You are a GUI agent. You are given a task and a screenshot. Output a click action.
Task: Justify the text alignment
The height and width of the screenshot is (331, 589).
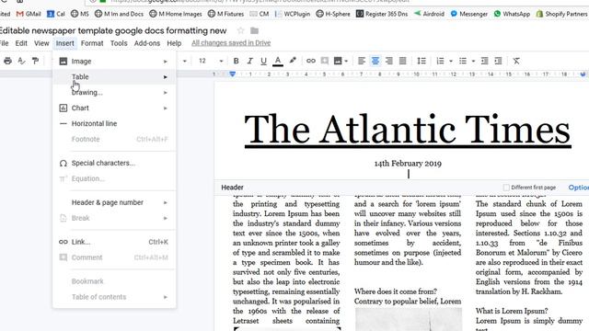402,61
